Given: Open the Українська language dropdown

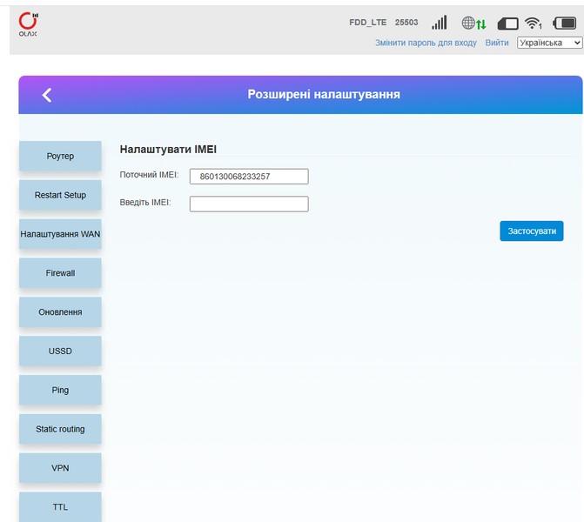Looking at the screenshot, I should click(x=549, y=43).
